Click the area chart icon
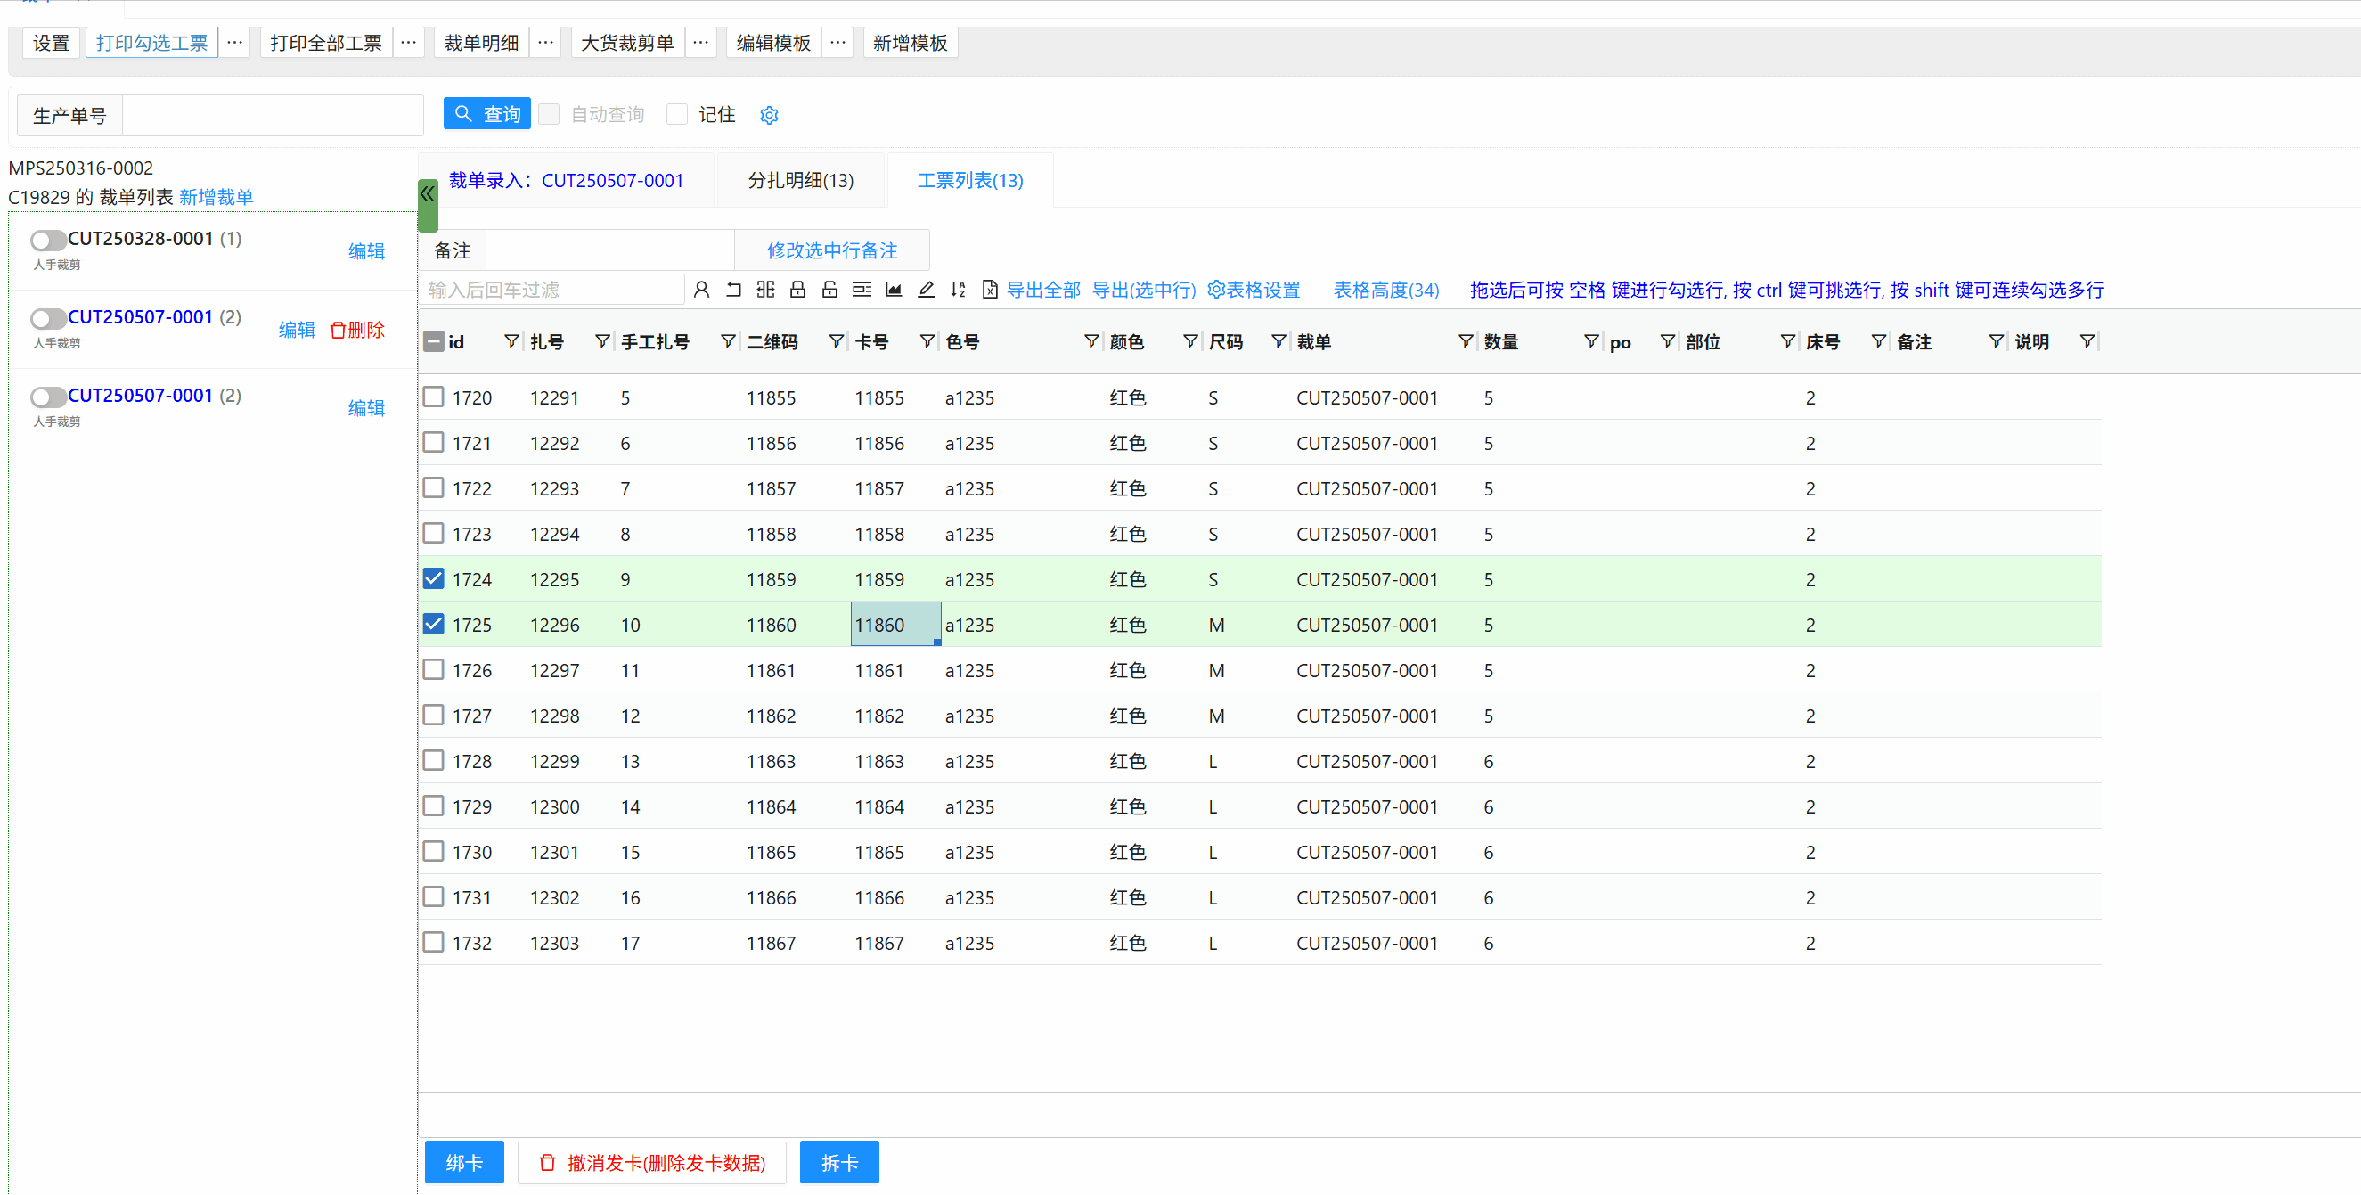 point(894,290)
